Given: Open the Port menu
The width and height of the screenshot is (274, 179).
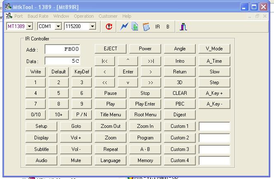Looking at the screenshot, I should pos(19,16).
